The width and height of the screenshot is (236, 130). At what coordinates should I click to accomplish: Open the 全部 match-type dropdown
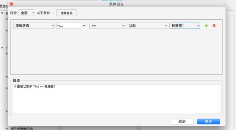tap(27, 13)
